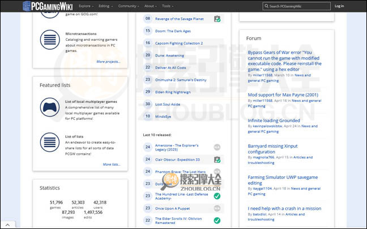Open Onimusha 2: Samurai's Destiny article
This screenshot has width=367, height=229.
[181, 80]
